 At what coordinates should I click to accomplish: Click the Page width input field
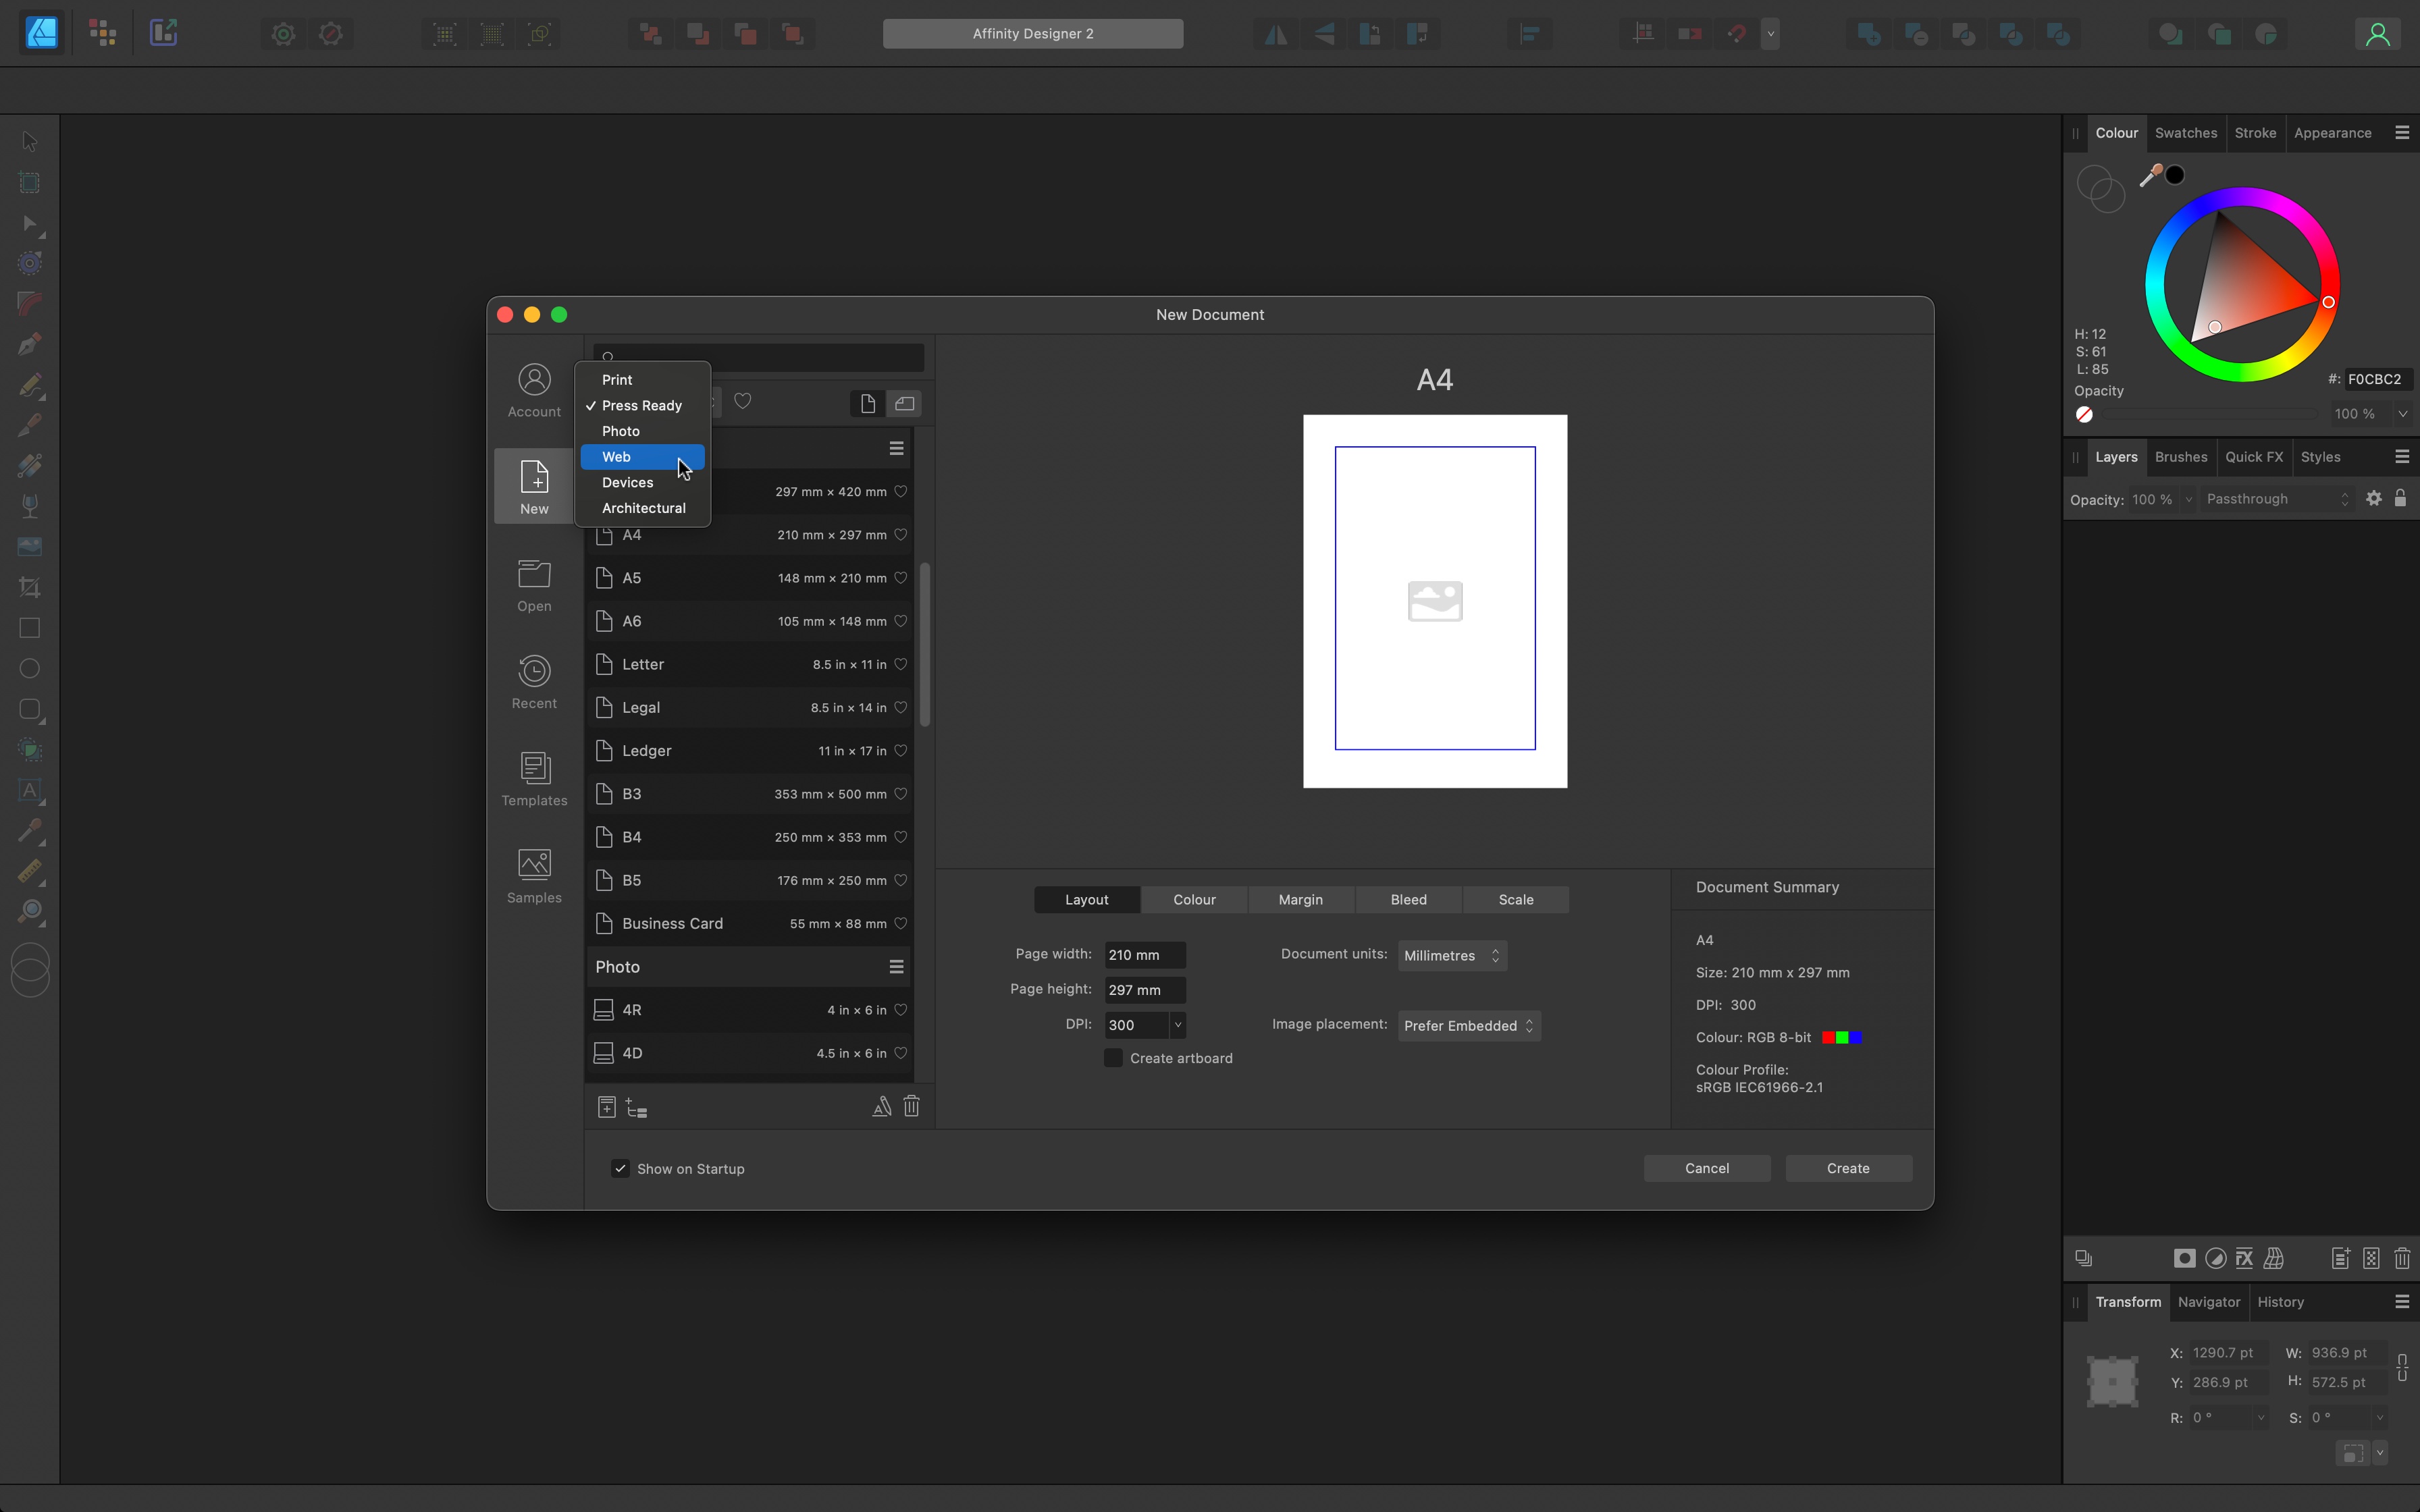point(1144,954)
